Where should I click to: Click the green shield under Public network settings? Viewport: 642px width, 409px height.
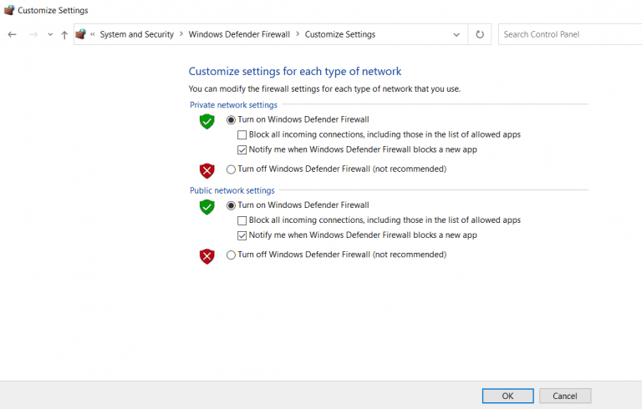point(207,206)
